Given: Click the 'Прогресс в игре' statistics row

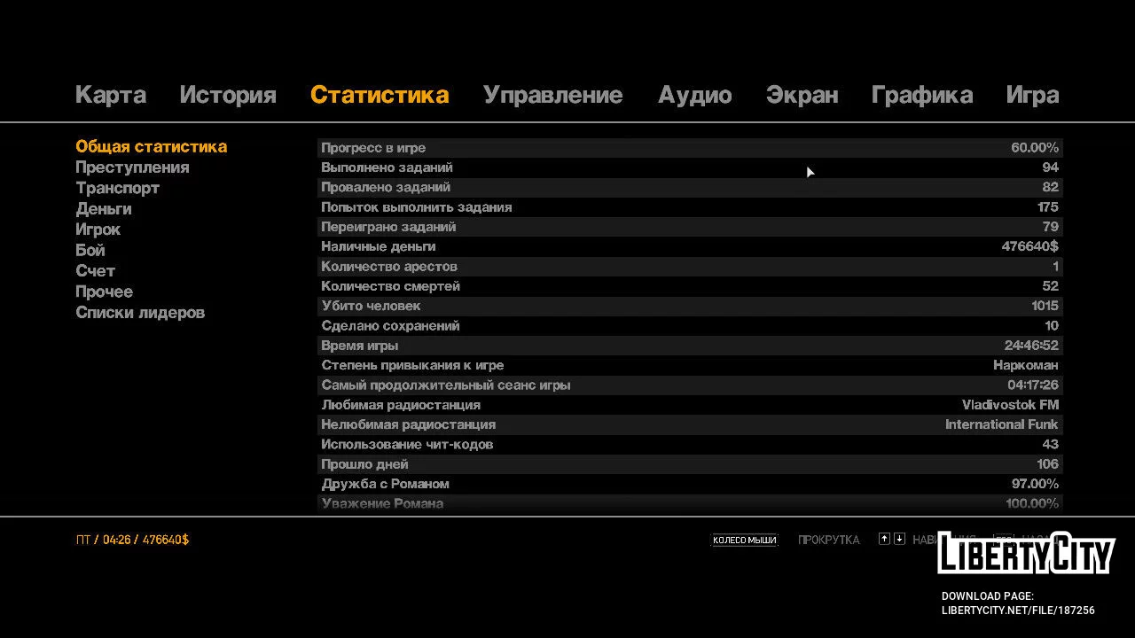Looking at the screenshot, I should tap(689, 148).
